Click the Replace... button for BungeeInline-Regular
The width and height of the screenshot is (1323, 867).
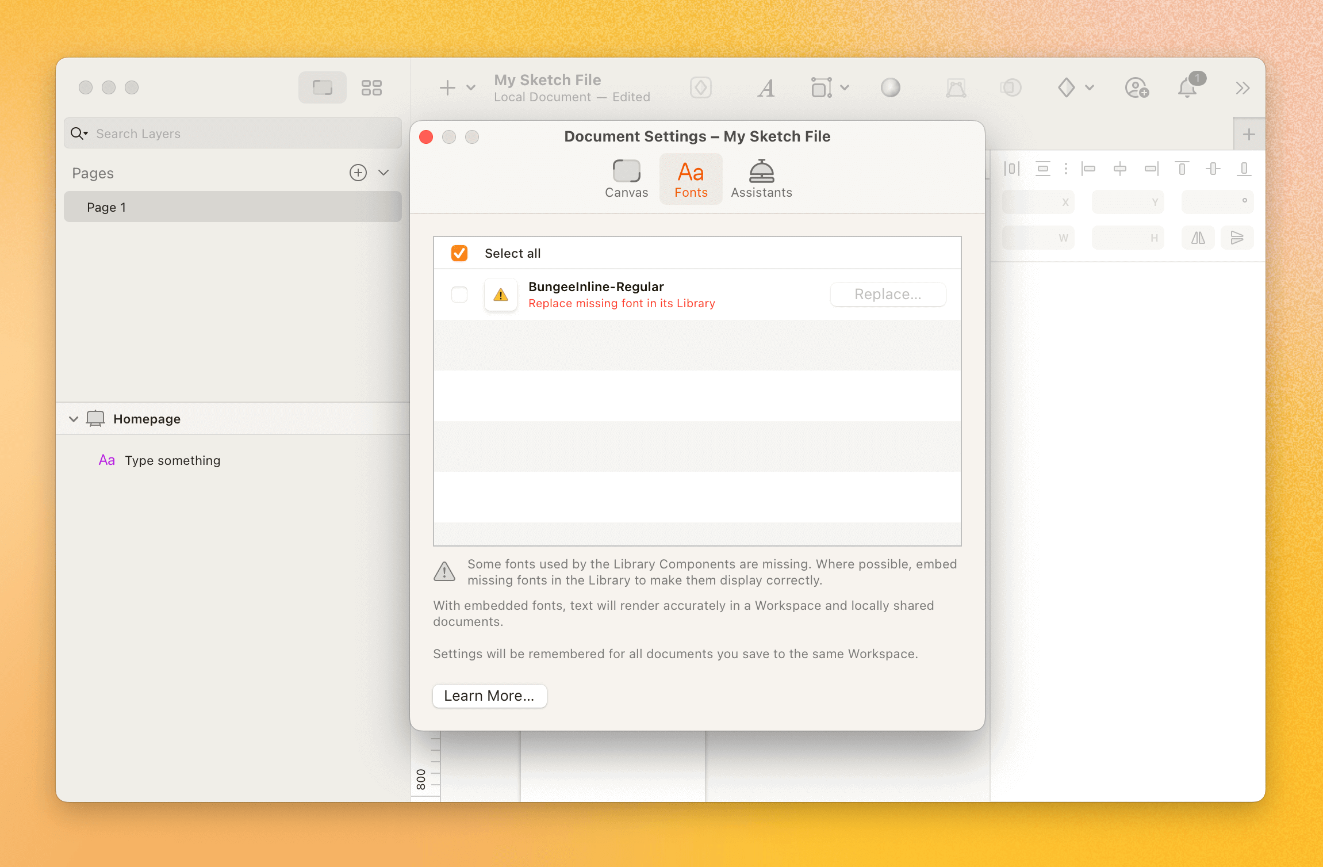(x=888, y=295)
